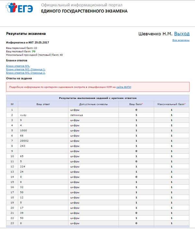Click the portal title ЕДИНОГО ГОСУДАРСТВЕННОГО ЭКЗАМЕНА

click(84, 11)
